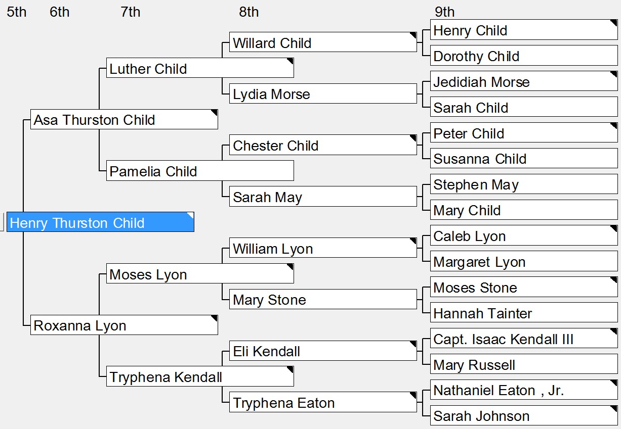The image size is (621, 429).
Task: Click the corner marker on Asa Thurston Child
Action: (x=214, y=113)
